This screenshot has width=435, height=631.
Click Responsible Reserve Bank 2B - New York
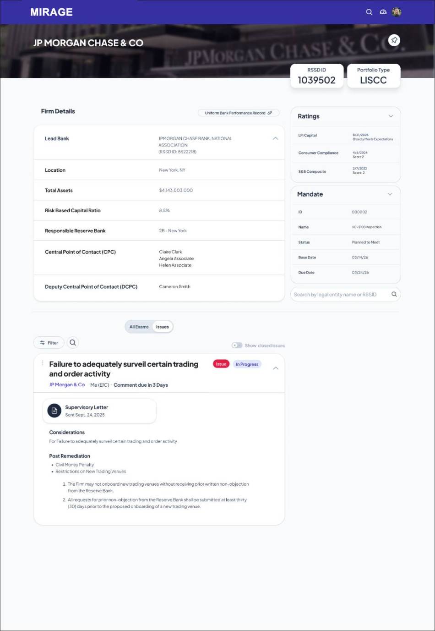point(173,231)
